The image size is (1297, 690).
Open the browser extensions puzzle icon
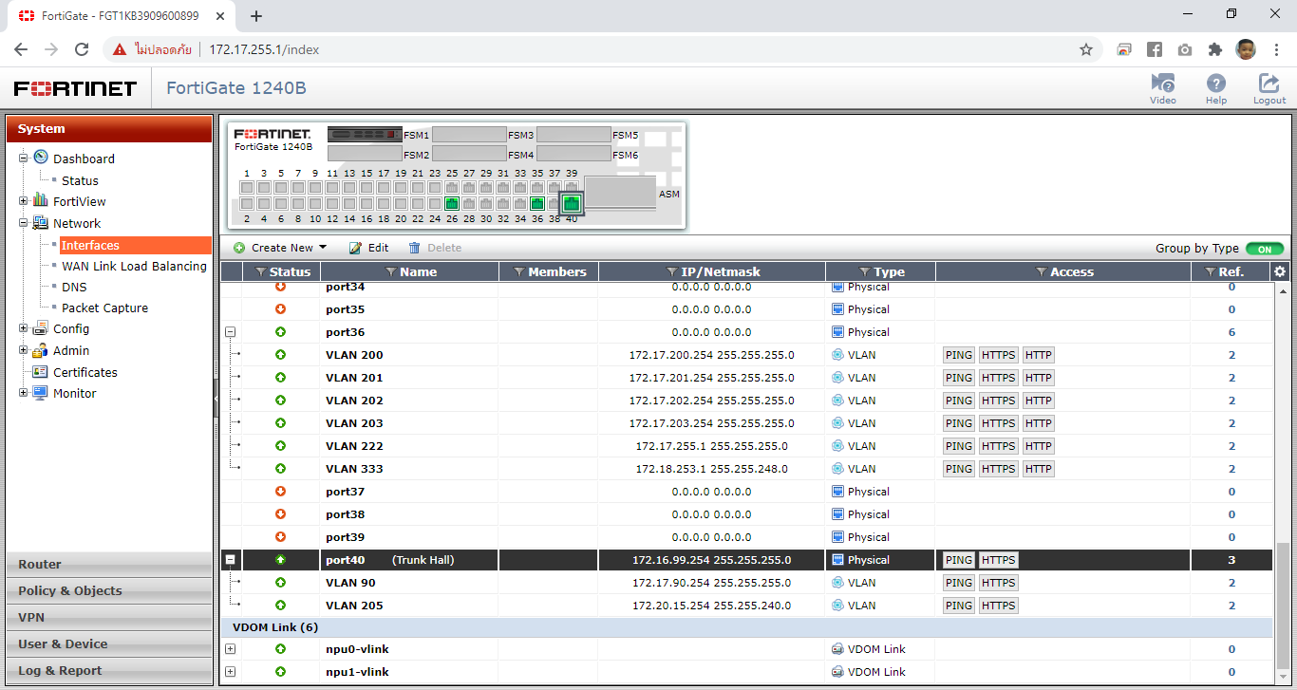pyautogui.click(x=1214, y=49)
